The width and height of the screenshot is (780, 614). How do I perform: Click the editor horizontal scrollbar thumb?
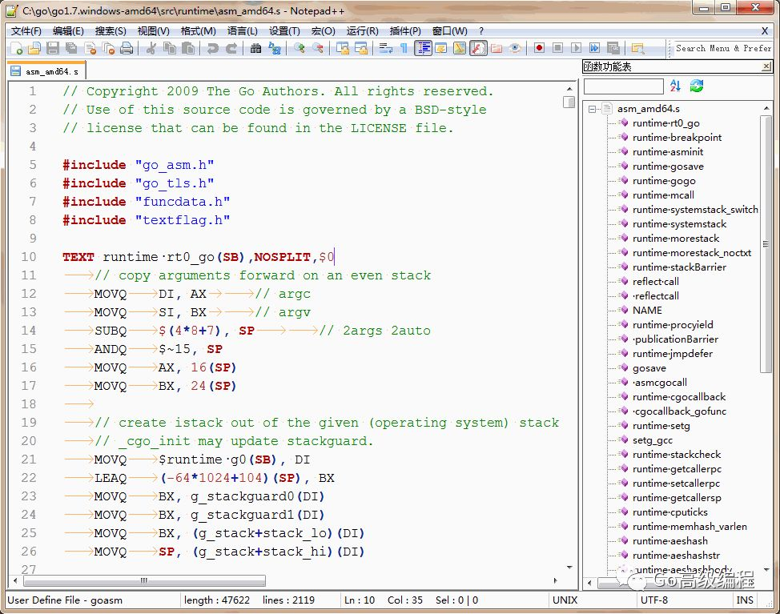tap(144, 581)
